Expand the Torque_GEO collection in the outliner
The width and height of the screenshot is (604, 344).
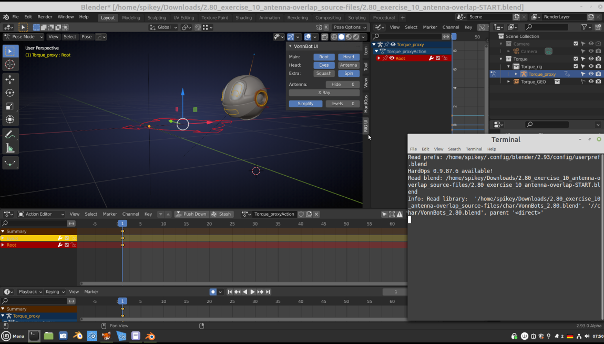point(508,82)
